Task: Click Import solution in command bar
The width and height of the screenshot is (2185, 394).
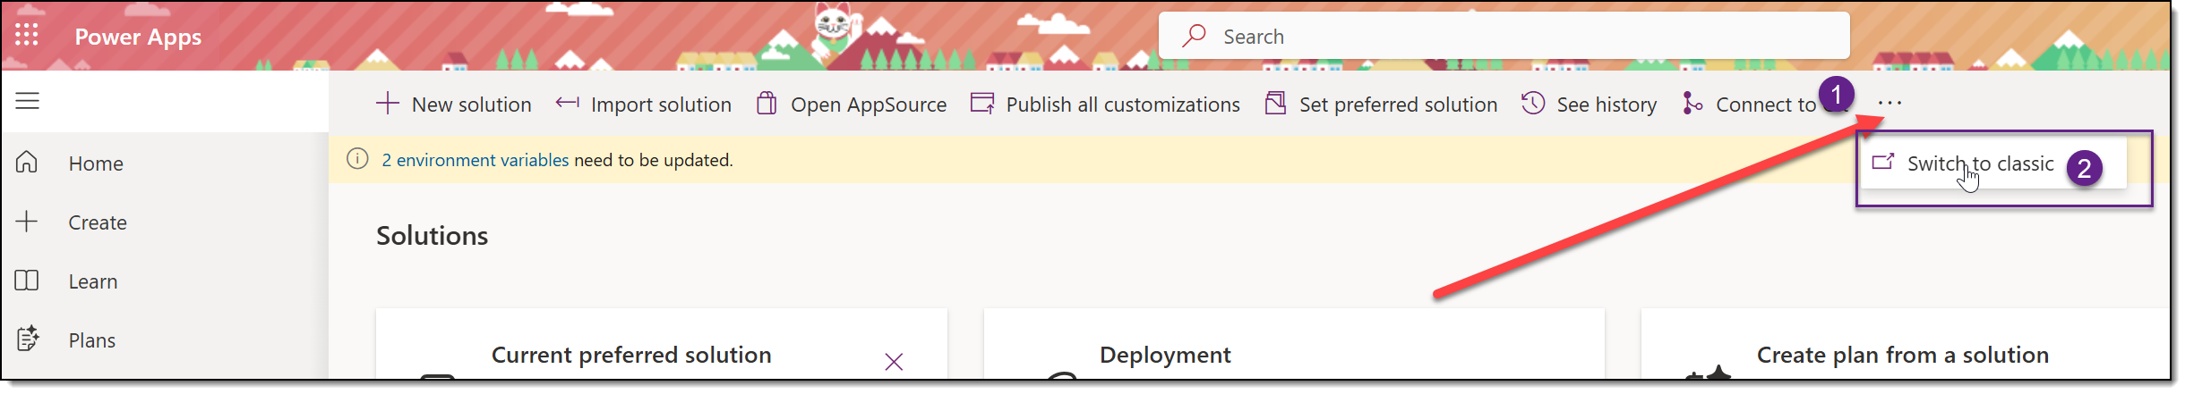Action: pos(644,105)
